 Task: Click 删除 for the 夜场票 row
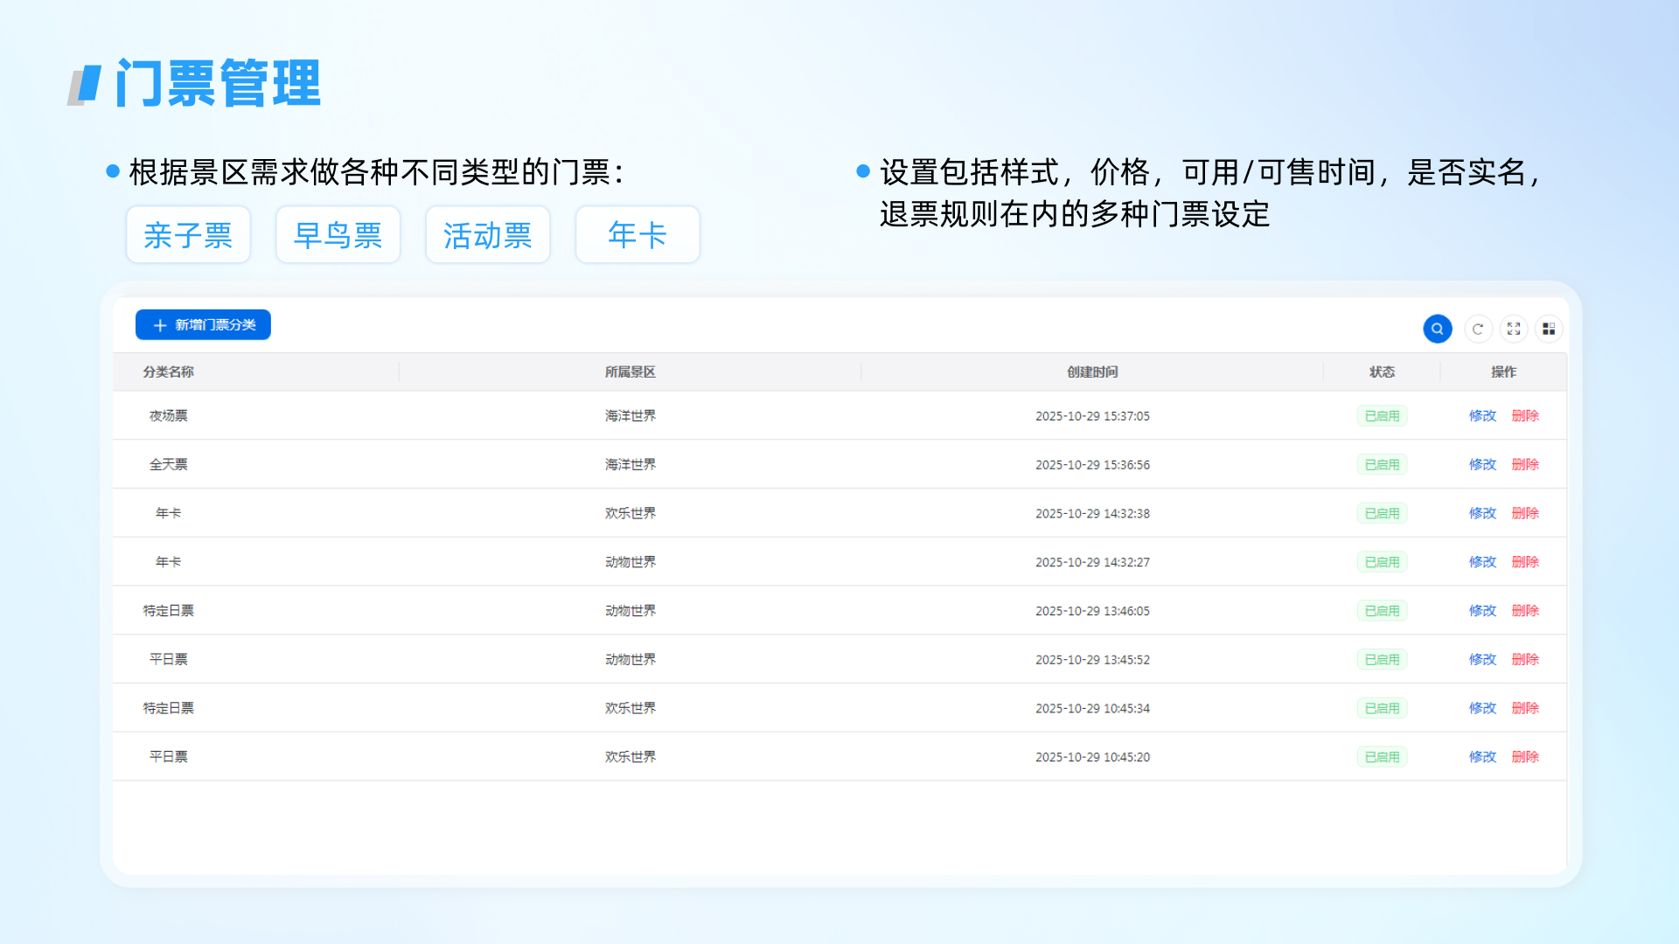[x=1525, y=416]
